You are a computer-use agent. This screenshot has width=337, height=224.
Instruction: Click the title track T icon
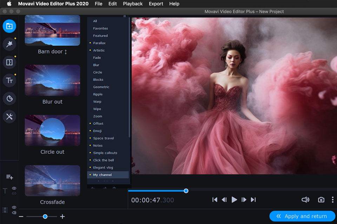5,191
